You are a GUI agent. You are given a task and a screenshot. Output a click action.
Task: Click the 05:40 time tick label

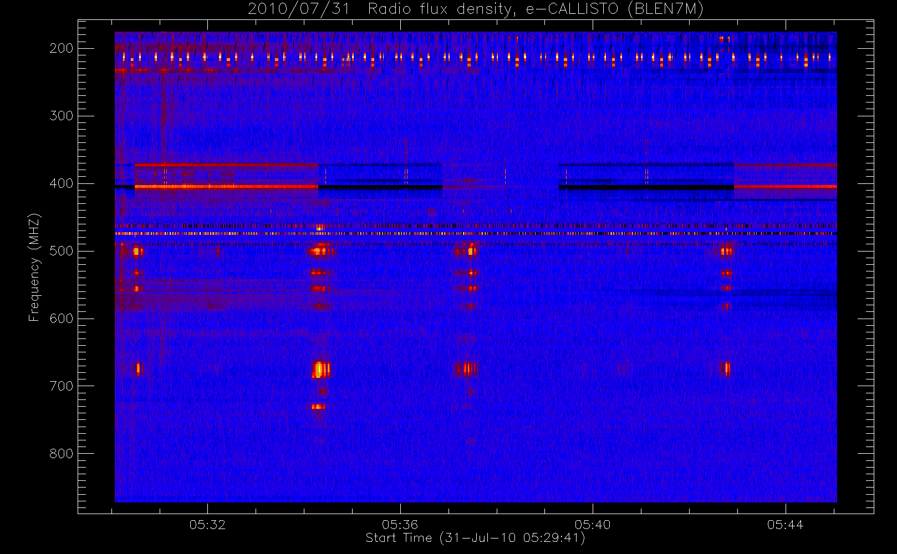click(593, 525)
